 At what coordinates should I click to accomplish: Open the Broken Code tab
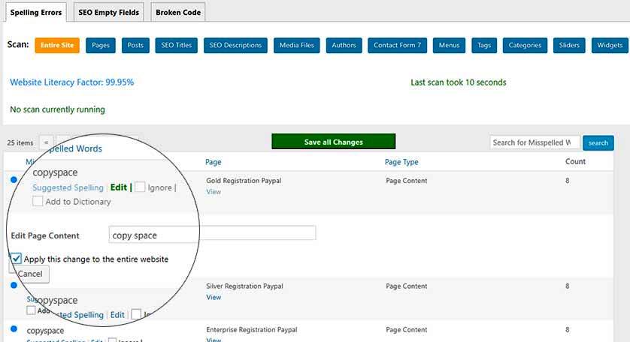[178, 13]
